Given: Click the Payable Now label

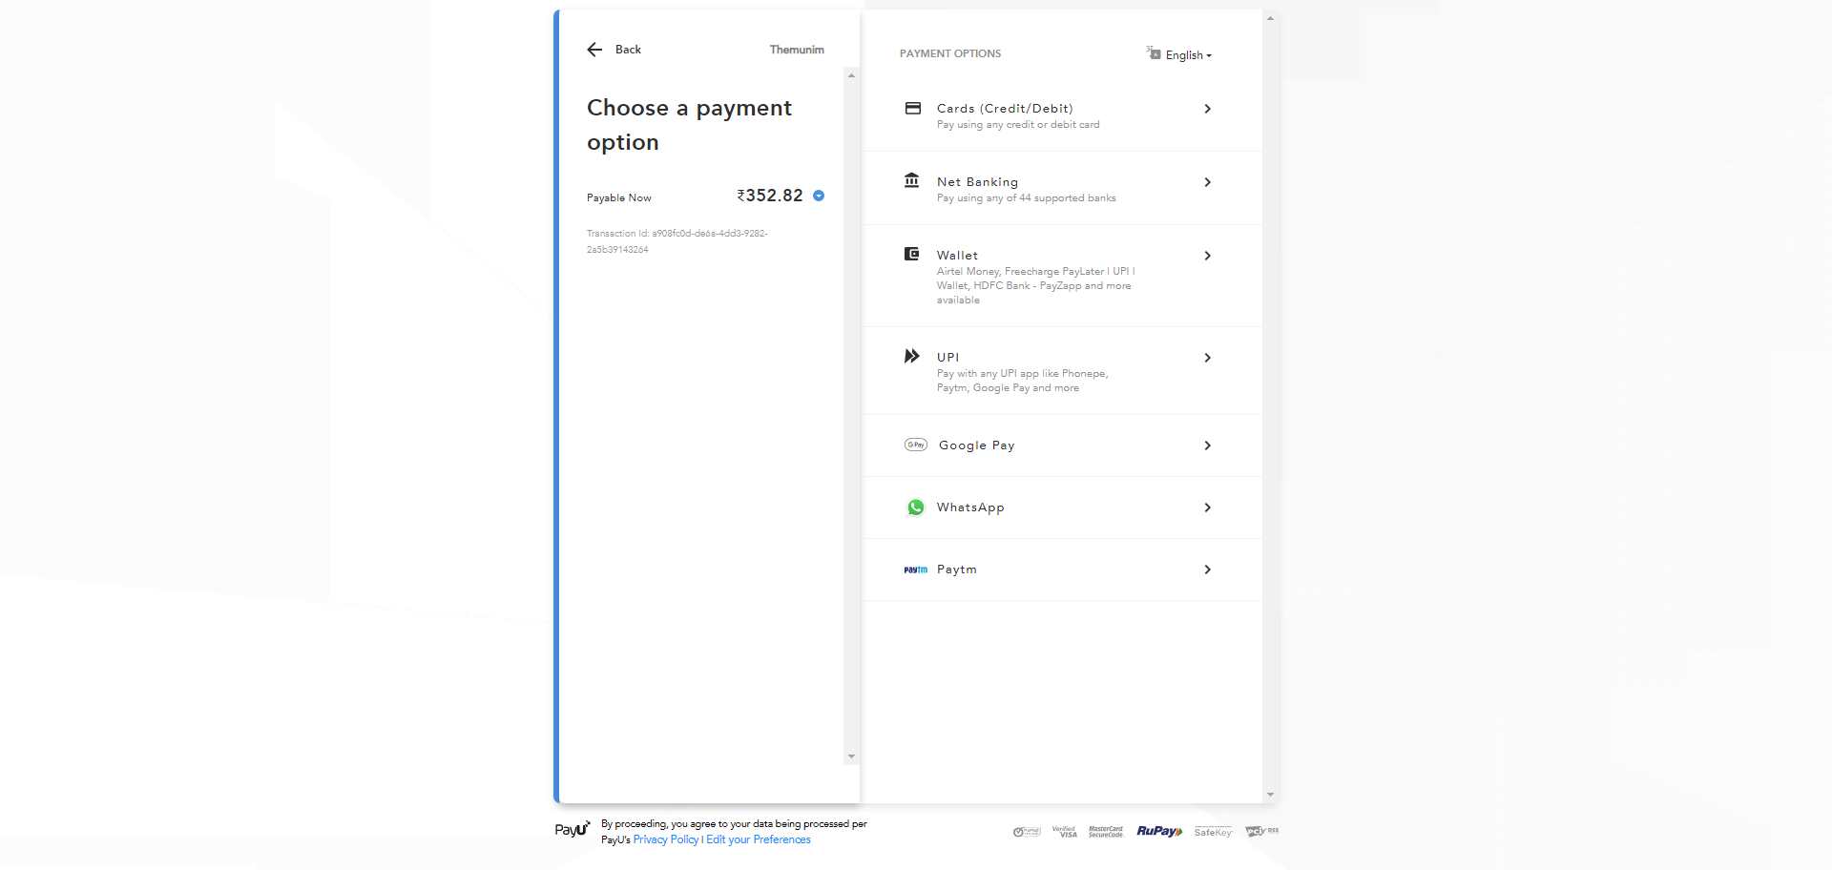Looking at the screenshot, I should click(x=619, y=198).
